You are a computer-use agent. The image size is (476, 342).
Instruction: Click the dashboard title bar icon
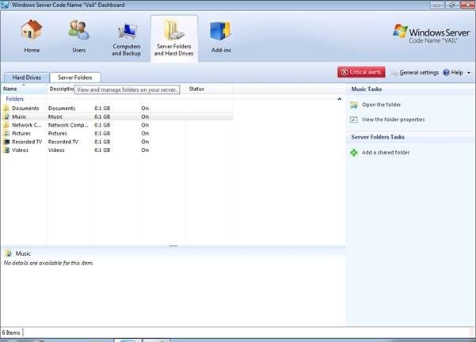(x=5, y=5)
